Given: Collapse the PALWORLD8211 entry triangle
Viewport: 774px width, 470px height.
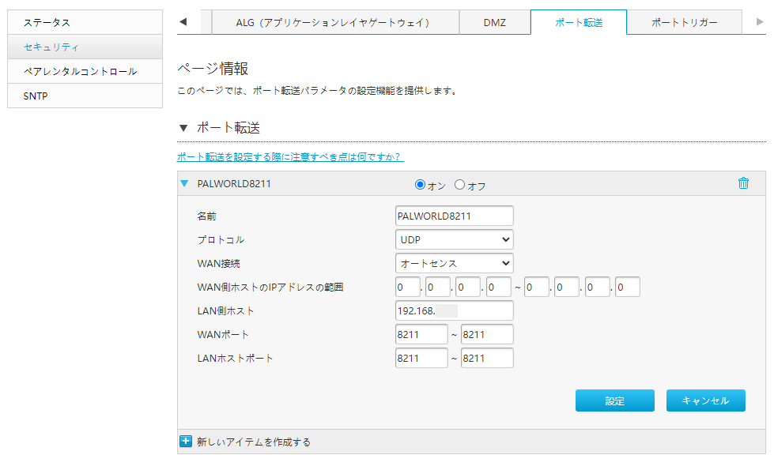Looking at the screenshot, I should pyautogui.click(x=184, y=183).
